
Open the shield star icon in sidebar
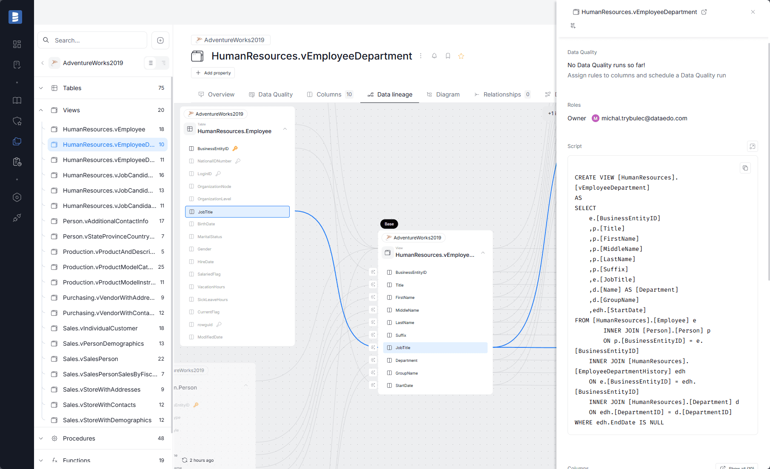[x=17, y=121]
